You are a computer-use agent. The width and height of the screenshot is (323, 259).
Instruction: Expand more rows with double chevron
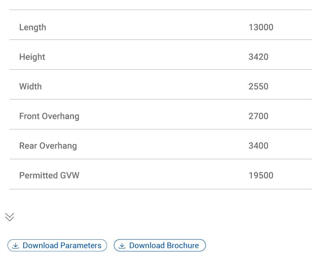[x=10, y=217]
